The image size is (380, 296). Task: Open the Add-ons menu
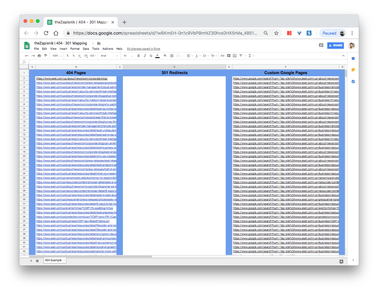(x=108, y=49)
